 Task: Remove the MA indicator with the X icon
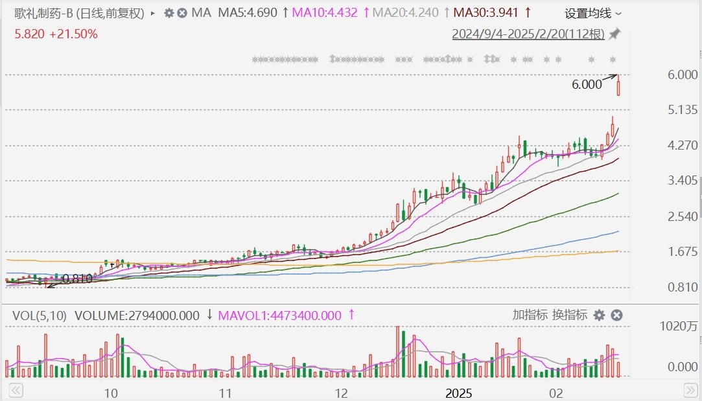[182, 13]
